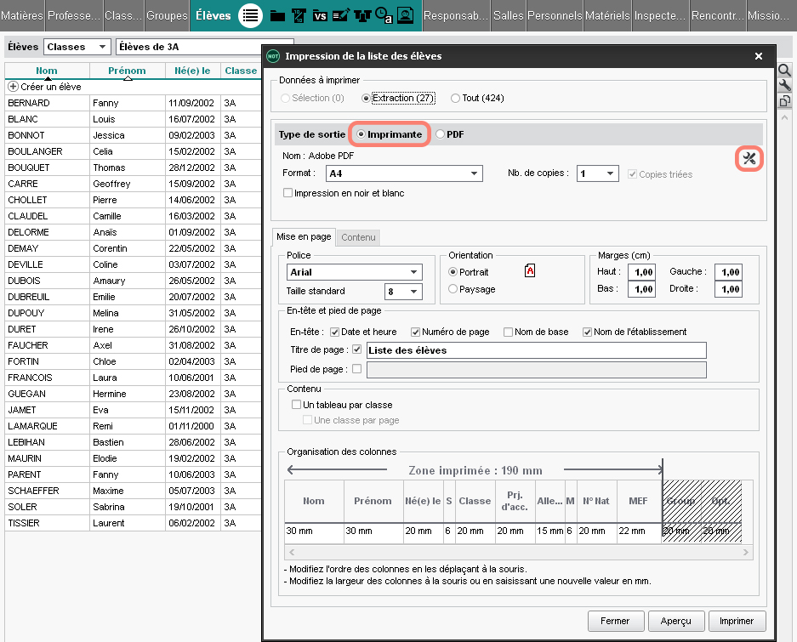Switch to the Mise en page tab
Screen dimensions: 797x642
tap(304, 236)
